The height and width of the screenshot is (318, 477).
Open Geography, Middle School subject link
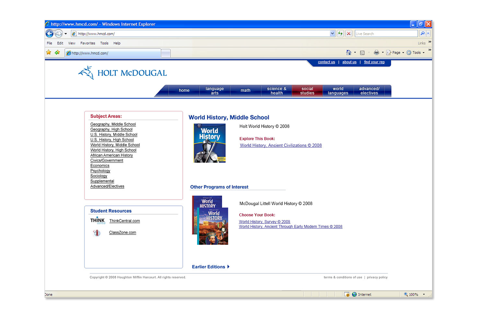113,124
